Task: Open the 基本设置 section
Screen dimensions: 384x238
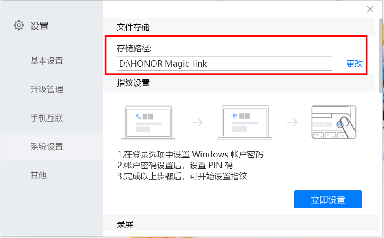Action: pos(47,61)
